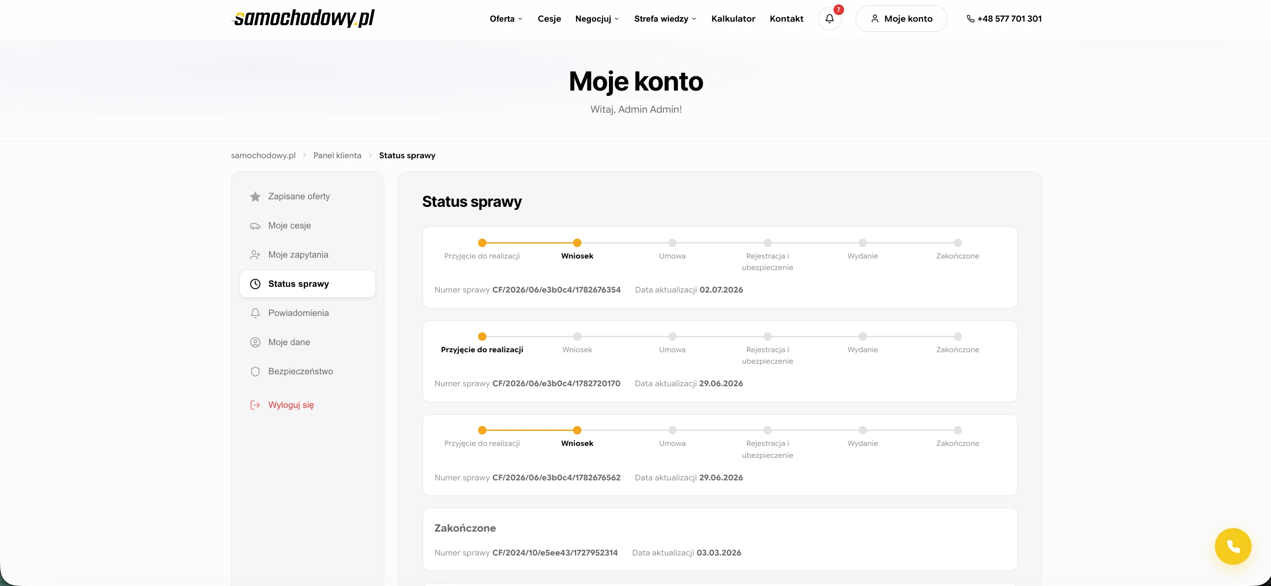Screen dimensions: 1271x586
Task: Click the yellow phone call floating button
Action: point(1233,546)
